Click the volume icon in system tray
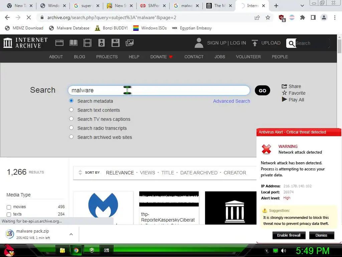342x257 pixels. click(x=284, y=251)
